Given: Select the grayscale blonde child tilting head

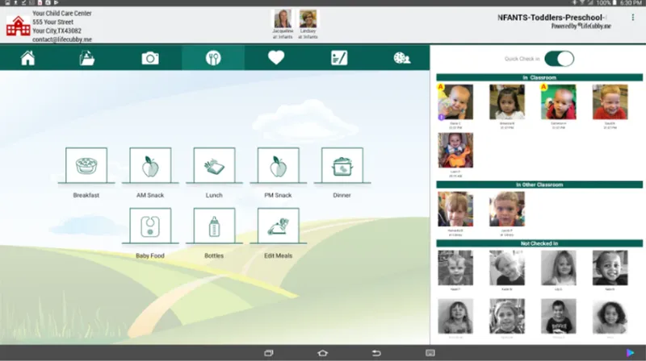Looking at the screenshot, I should (507, 268).
